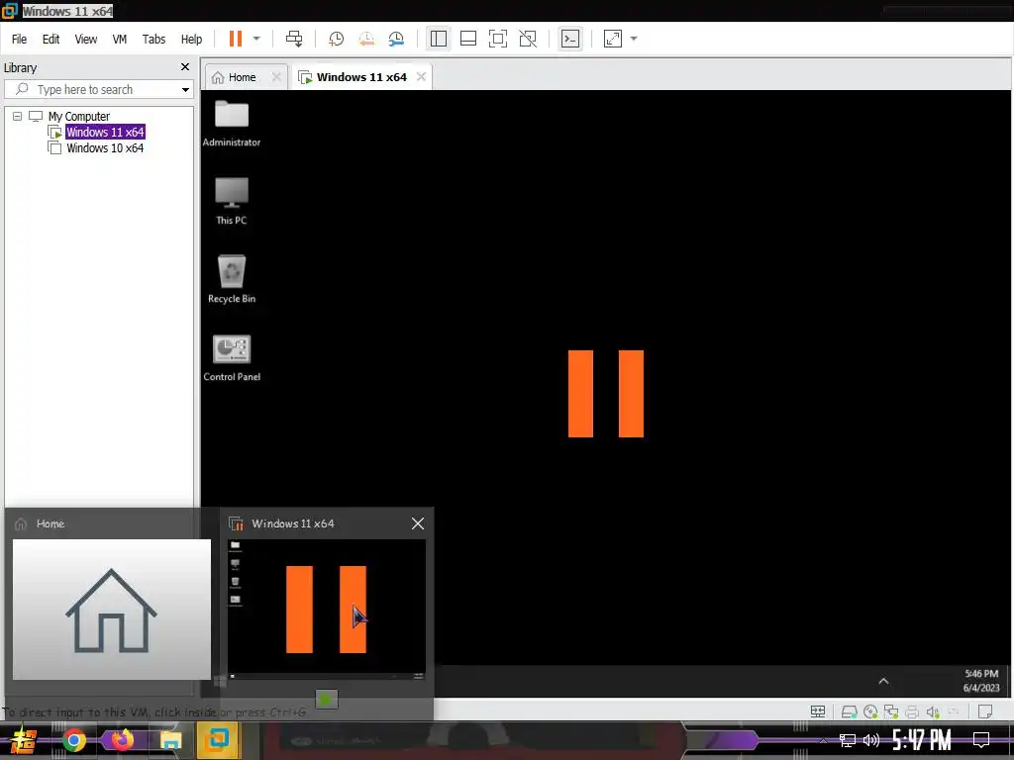Click the hard disk device status icon

coord(849,712)
